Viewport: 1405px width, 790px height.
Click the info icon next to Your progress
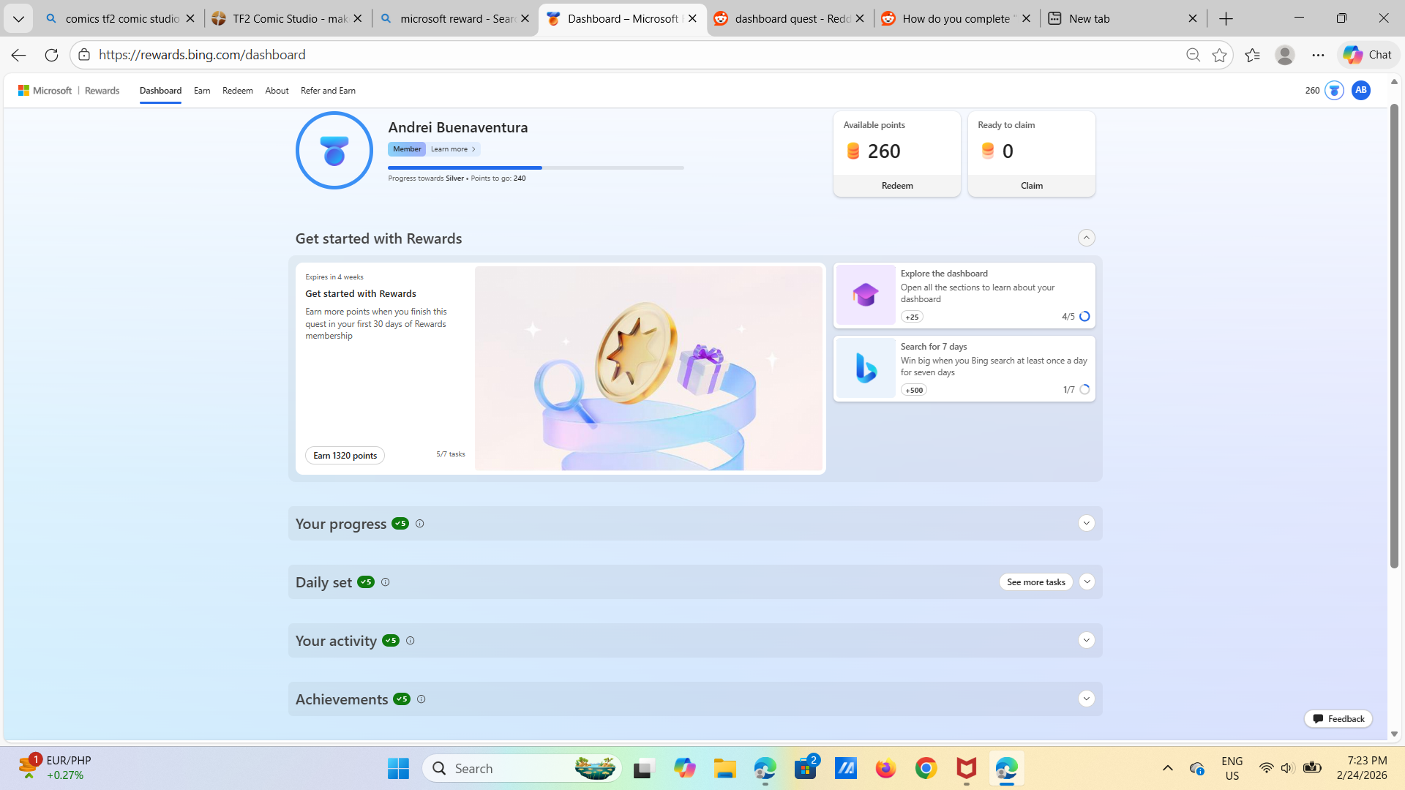[419, 524]
